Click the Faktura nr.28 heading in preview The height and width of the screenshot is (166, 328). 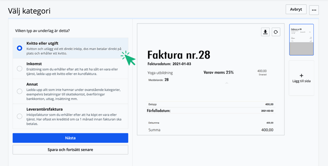coord(179,55)
